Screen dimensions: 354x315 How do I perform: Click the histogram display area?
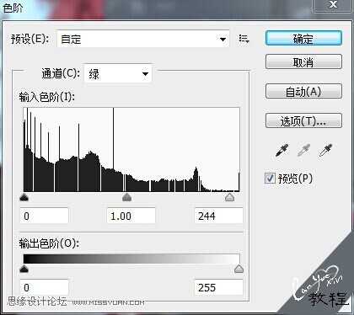131,150
